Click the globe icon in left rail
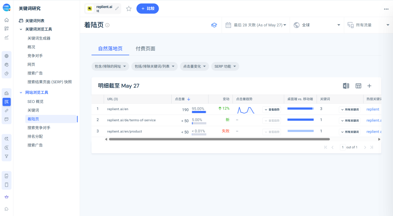Image resolution: width=393 pixels, height=216 pixels. click(7, 56)
